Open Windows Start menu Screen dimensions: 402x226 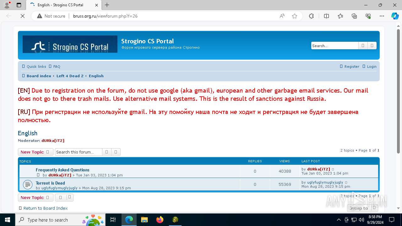coord(8,220)
